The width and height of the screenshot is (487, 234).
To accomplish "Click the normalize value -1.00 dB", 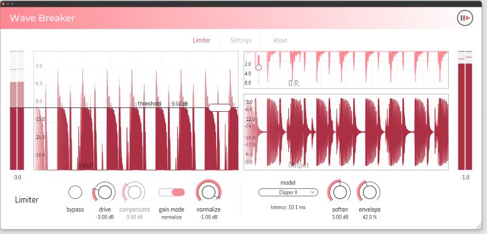I will [209, 217].
